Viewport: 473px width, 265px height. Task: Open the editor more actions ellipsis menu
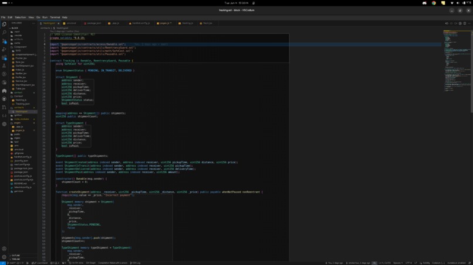tap(469, 23)
